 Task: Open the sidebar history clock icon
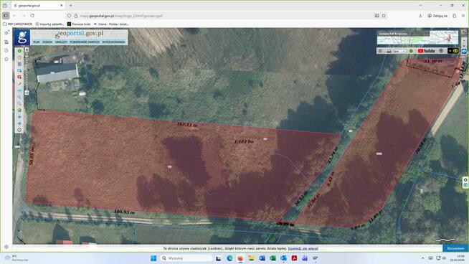coord(6,50)
